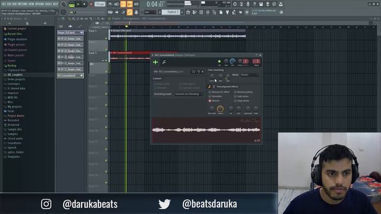Click the render export icon
The height and width of the screenshot is (214, 381).
pos(267,4)
